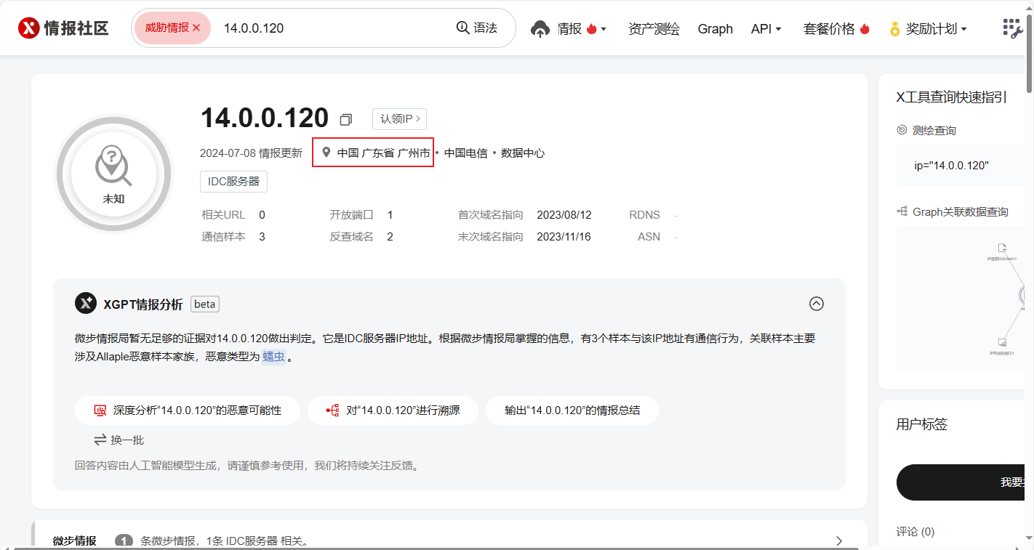Click the 认领IP button
The height and width of the screenshot is (550, 1034).
(x=399, y=118)
